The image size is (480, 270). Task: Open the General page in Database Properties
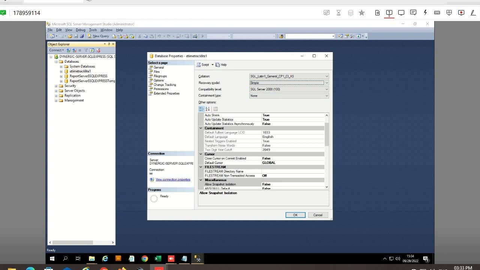coord(159,67)
